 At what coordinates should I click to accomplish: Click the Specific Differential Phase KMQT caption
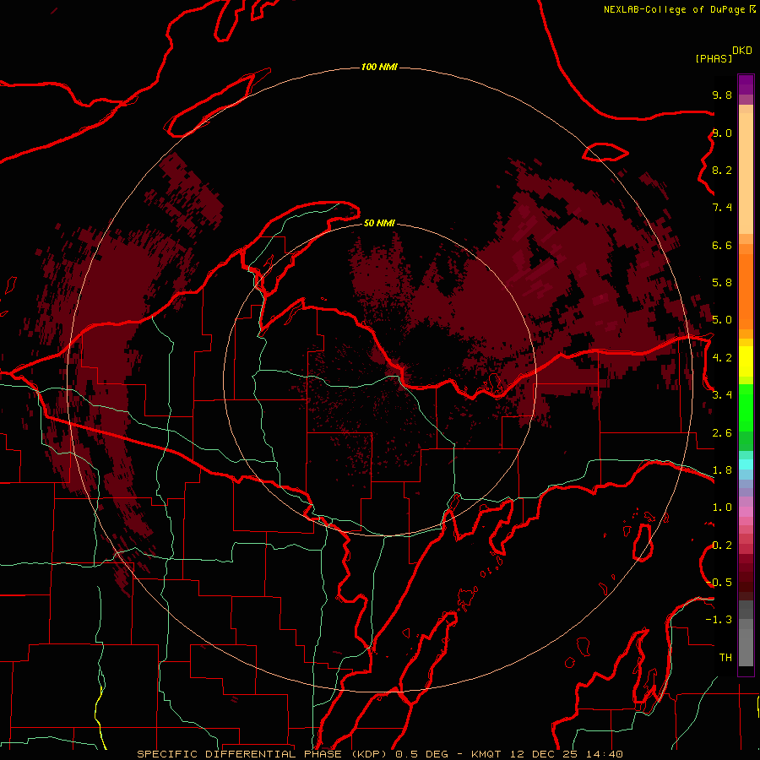click(x=379, y=754)
